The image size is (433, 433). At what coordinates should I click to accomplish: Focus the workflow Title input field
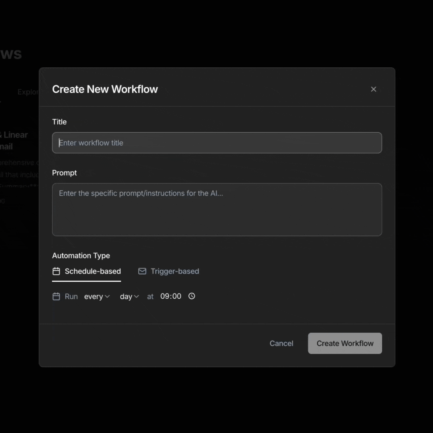pos(216,143)
